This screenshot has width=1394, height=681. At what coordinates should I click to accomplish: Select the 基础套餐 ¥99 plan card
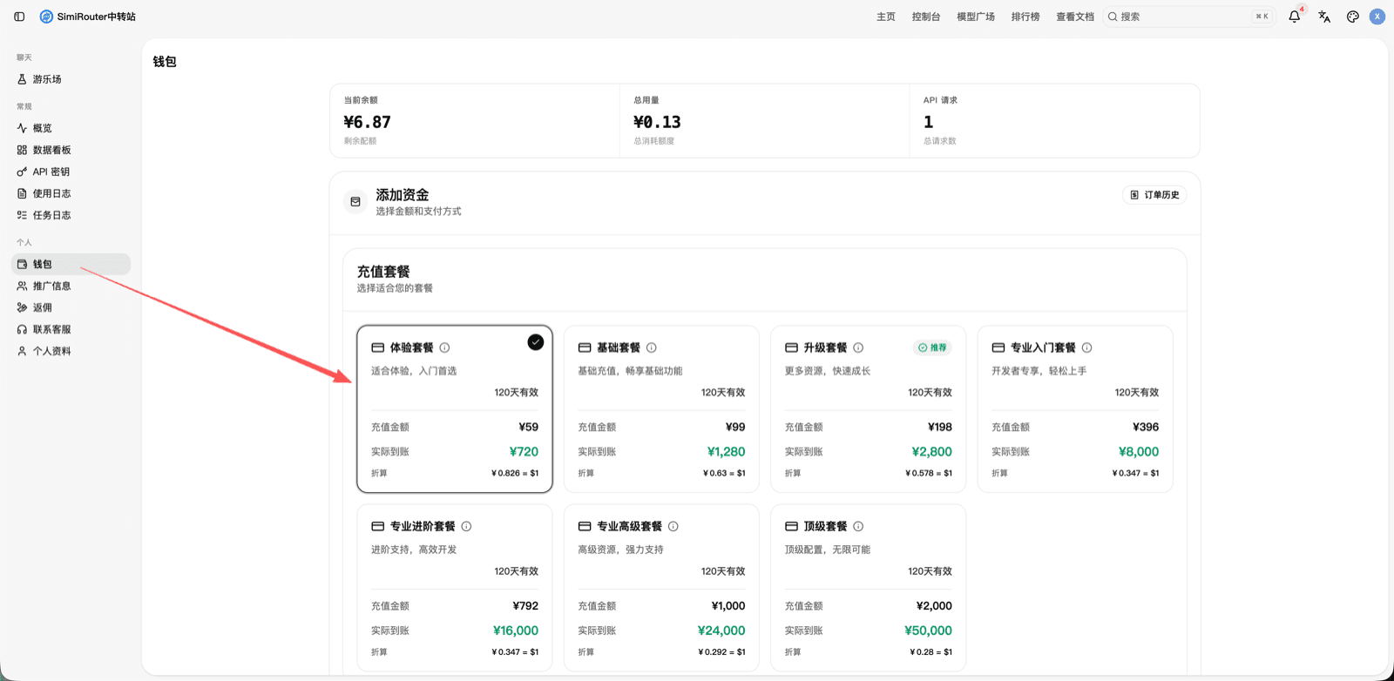(x=661, y=409)
